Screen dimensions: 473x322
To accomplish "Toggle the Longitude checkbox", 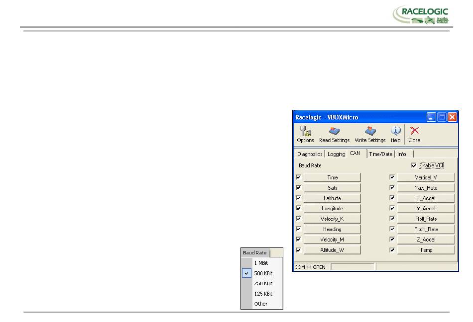I will 298,208.
